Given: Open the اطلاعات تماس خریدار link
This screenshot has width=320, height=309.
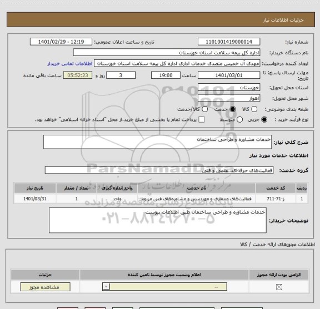Looking at the screenshot, I should [x=70, y=64].
